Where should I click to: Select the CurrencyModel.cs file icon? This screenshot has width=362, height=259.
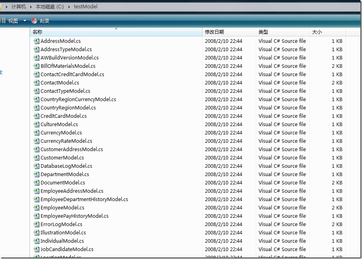(36, 132)
